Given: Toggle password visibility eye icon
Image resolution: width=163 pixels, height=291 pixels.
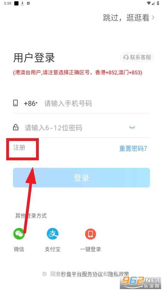Looking at the screenshot, I should click(x=132, y=127).
